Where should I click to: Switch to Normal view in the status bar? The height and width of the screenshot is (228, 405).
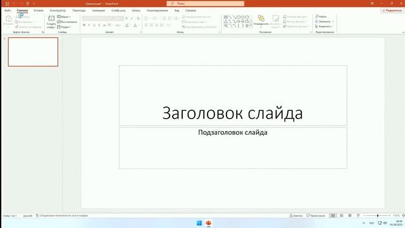(333, 215)
